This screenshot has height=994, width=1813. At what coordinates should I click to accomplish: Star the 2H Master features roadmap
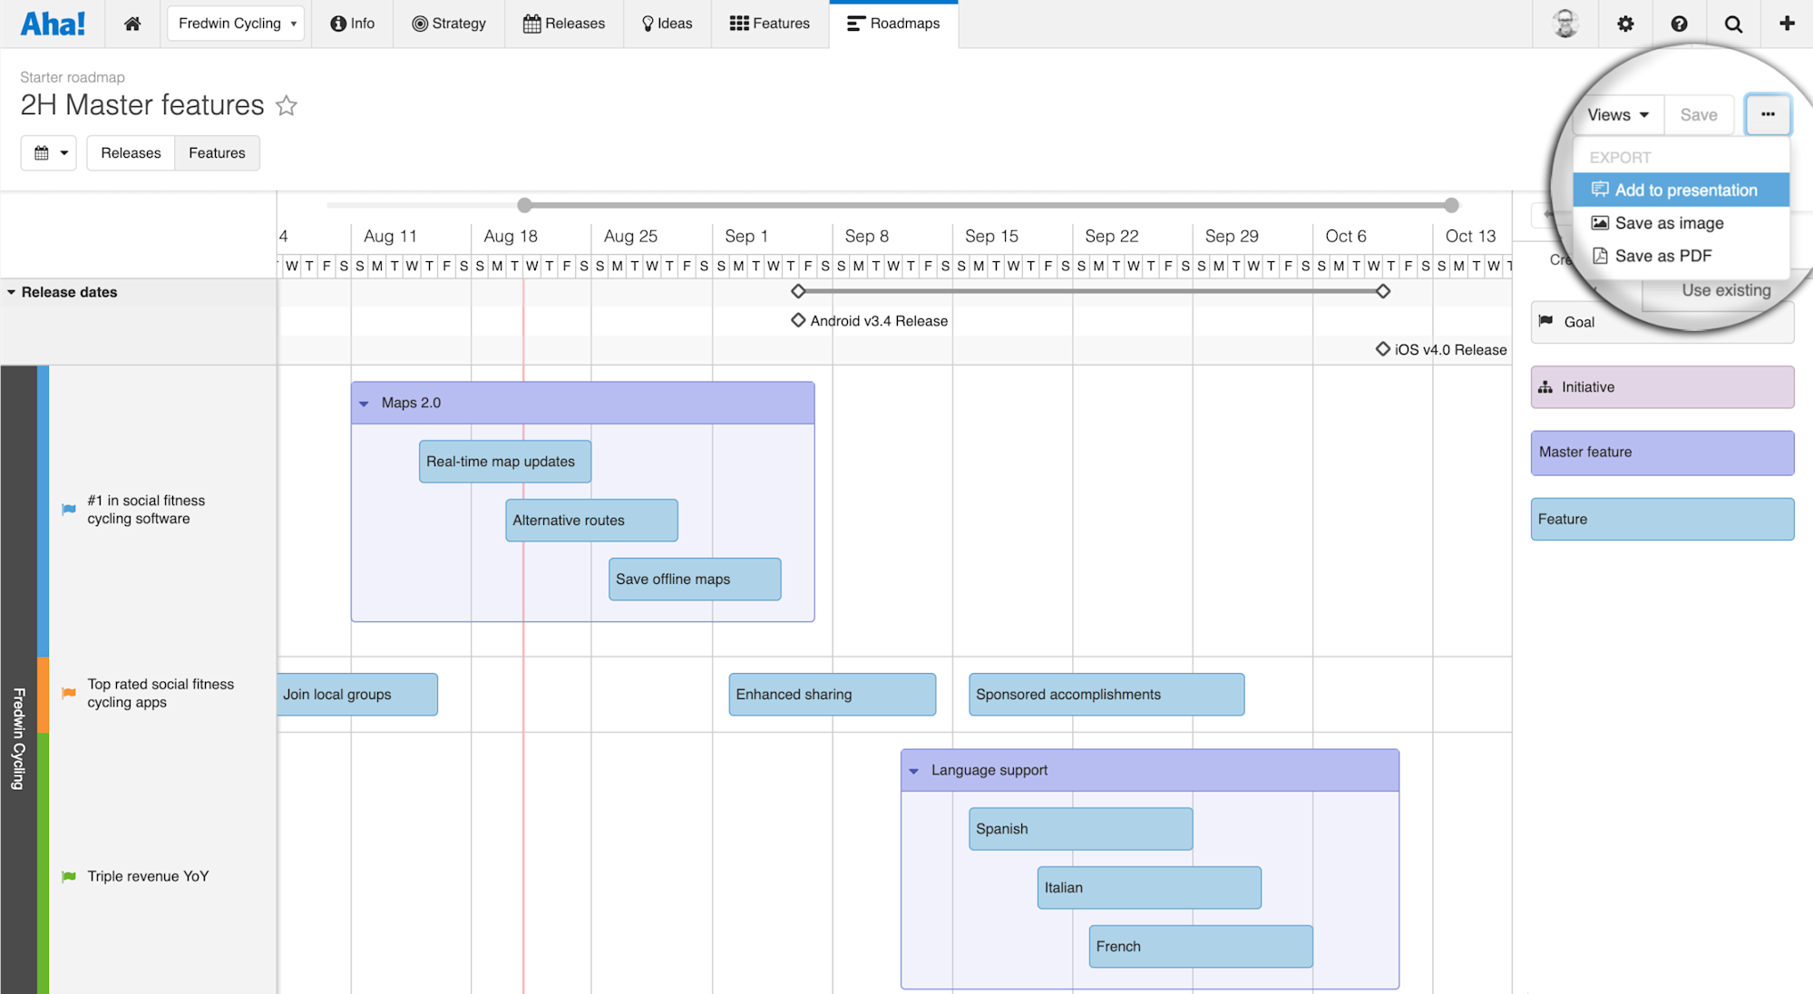(x=287, y=106)
